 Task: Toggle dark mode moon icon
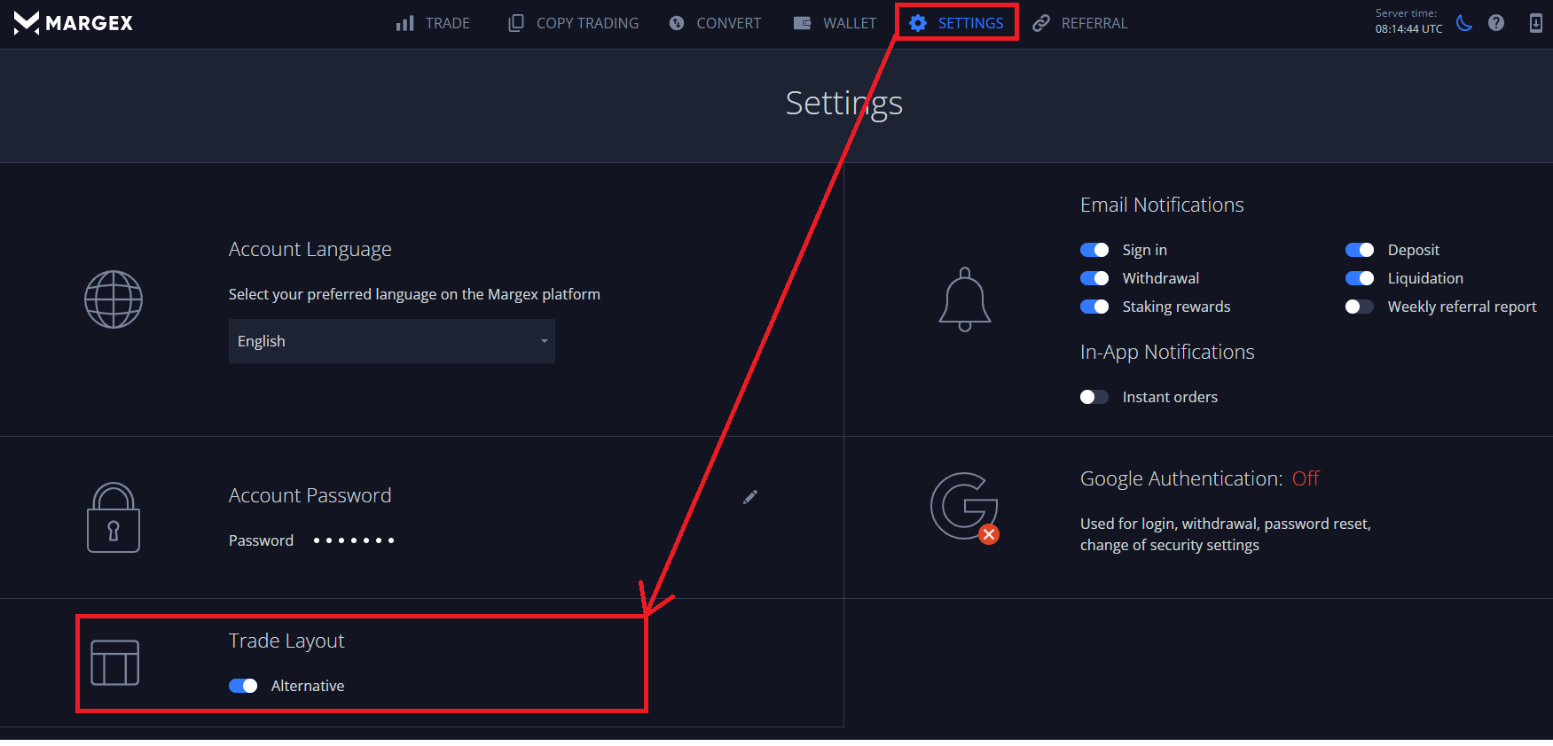point(1464,23)
